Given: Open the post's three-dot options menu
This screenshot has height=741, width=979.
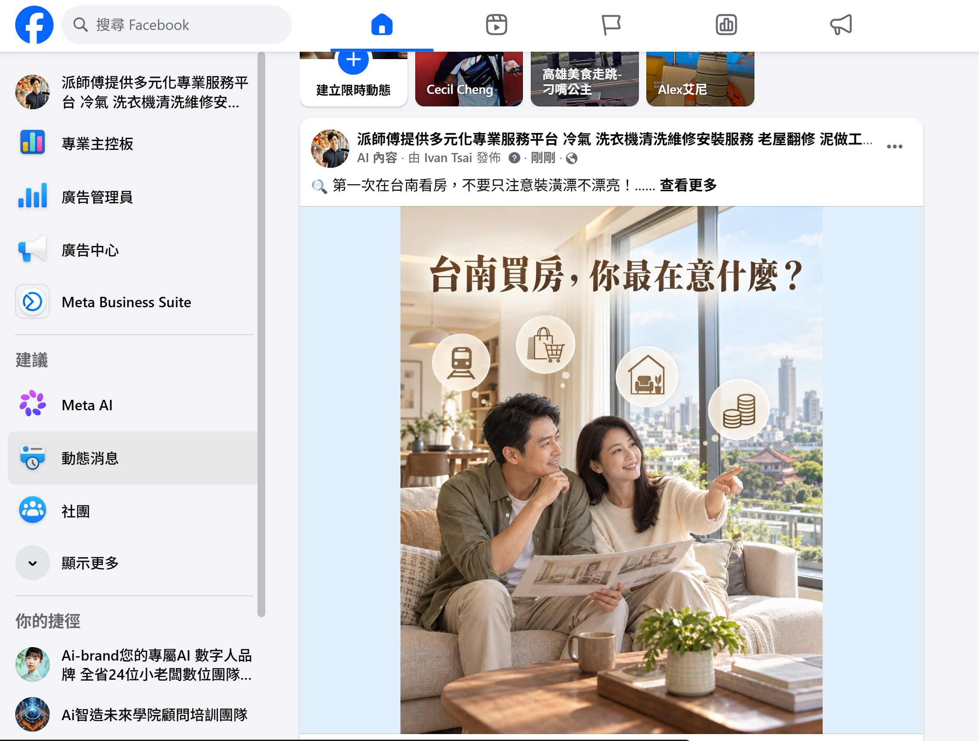Looking at the screenshot, I should [894, 146].
